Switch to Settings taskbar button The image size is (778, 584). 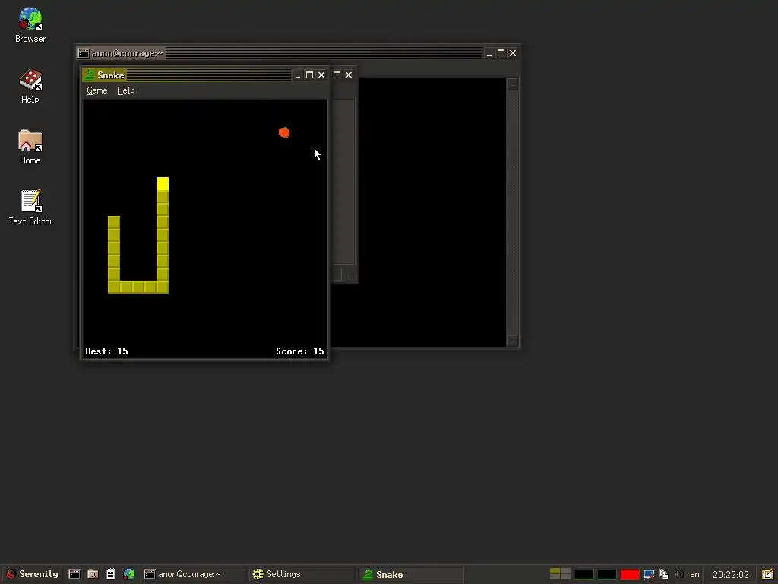(302, 574)
